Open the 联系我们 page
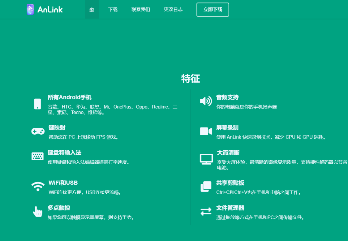348x241 pixels. (x=140, y=9)
